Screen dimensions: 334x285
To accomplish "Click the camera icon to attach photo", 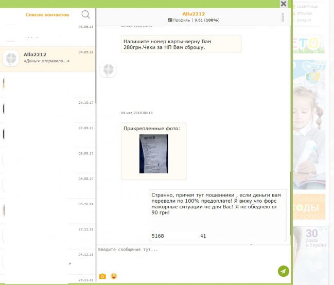I will [102, 276].
